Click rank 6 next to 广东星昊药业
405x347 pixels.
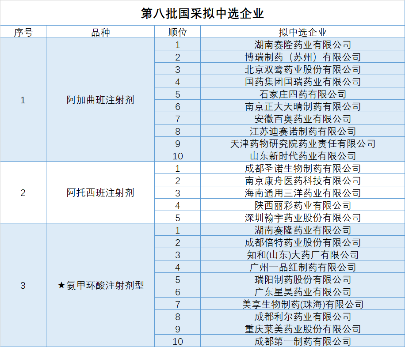(177, 292)
